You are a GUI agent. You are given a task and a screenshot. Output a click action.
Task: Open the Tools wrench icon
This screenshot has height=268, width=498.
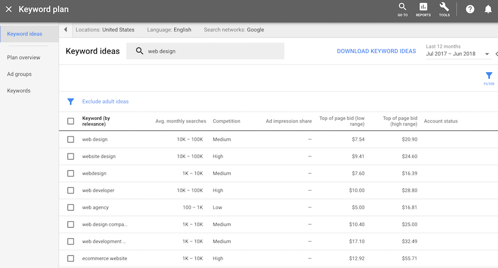click(444, 9)
